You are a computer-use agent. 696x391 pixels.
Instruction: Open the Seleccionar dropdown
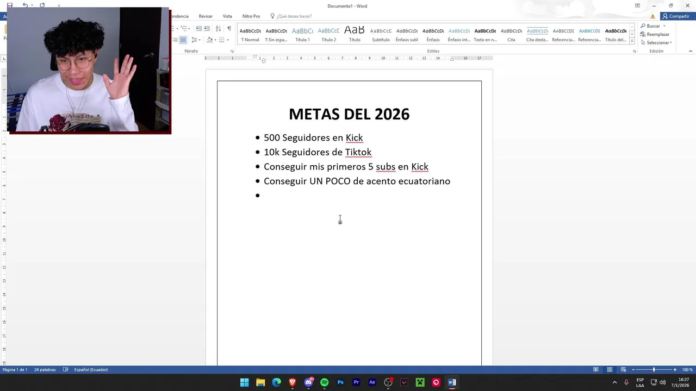click(x=656, y=42)
